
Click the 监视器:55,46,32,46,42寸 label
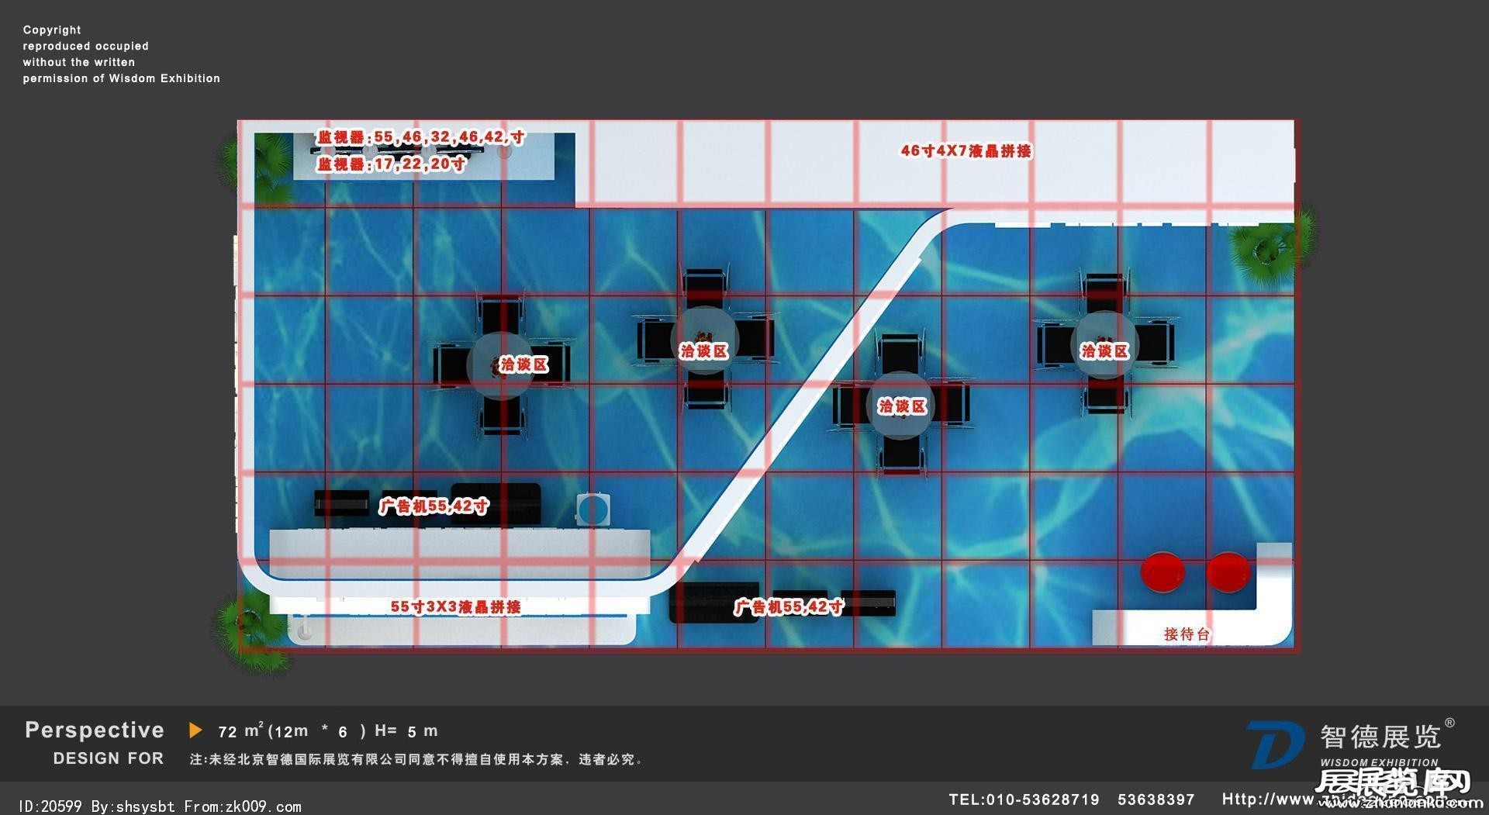pos(420,137)
